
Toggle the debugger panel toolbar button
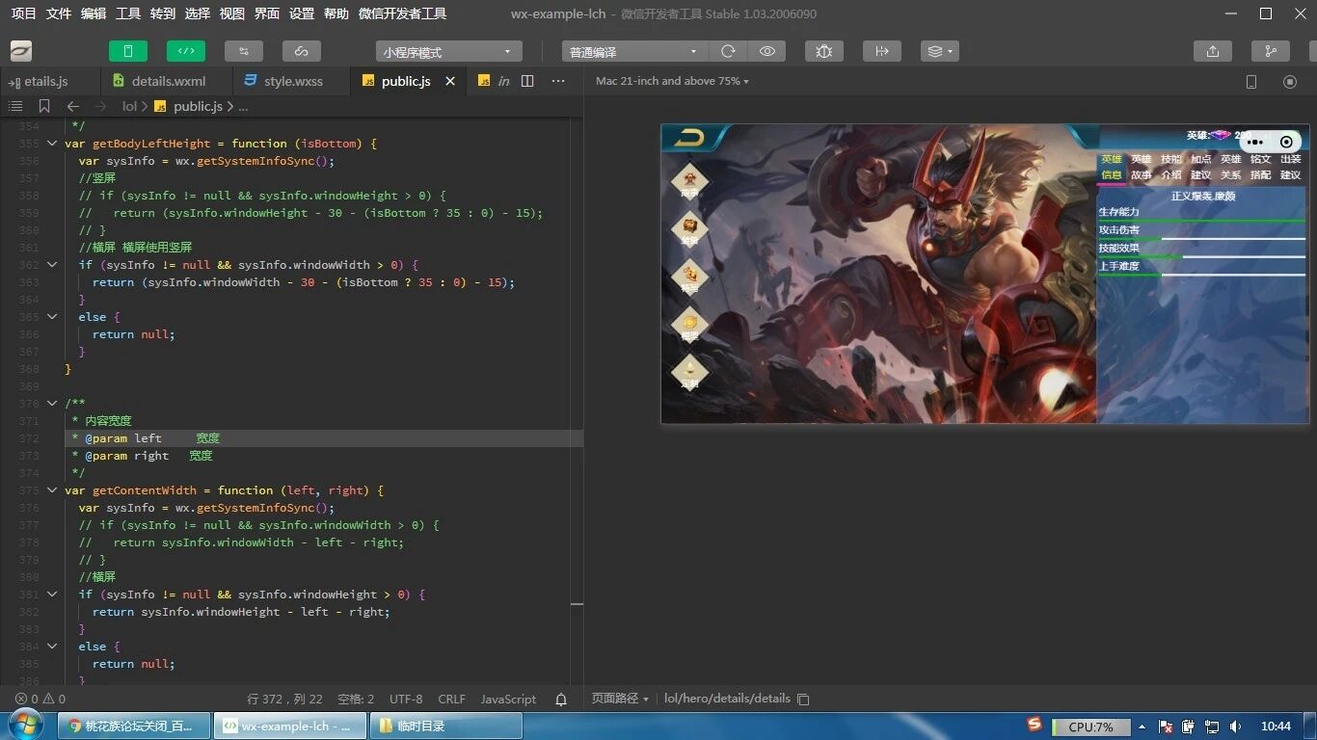[244, 51]
